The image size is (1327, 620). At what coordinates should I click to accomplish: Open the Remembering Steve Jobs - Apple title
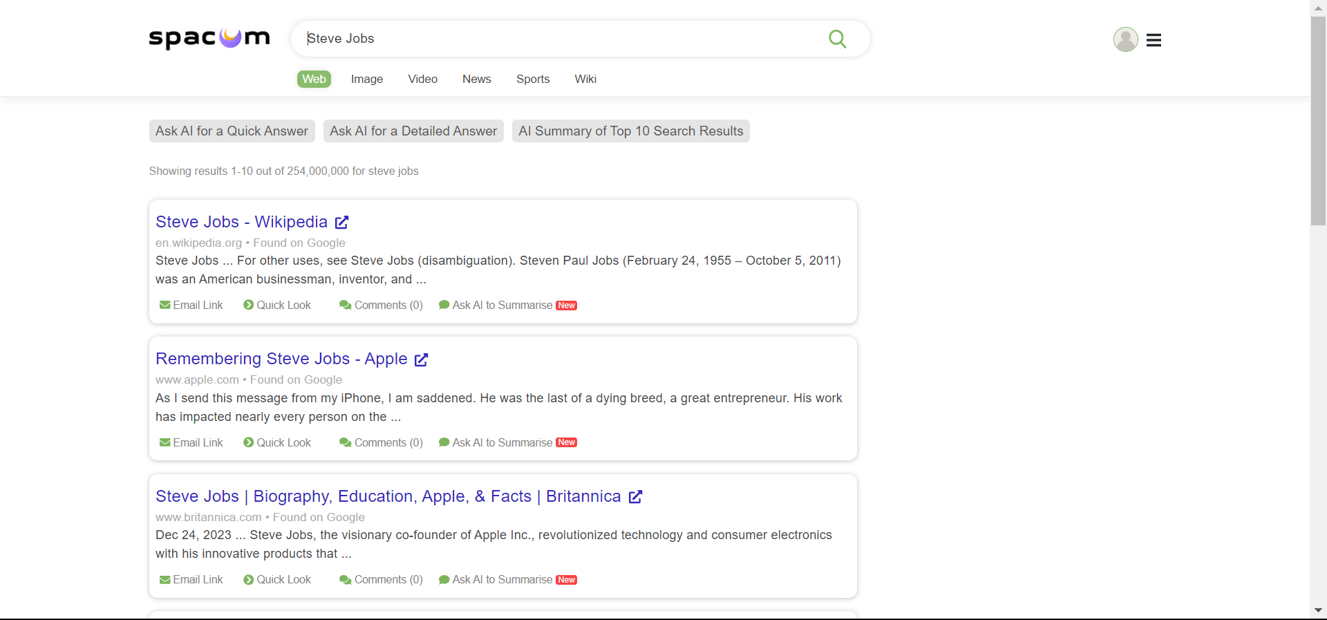coord(281,359)
